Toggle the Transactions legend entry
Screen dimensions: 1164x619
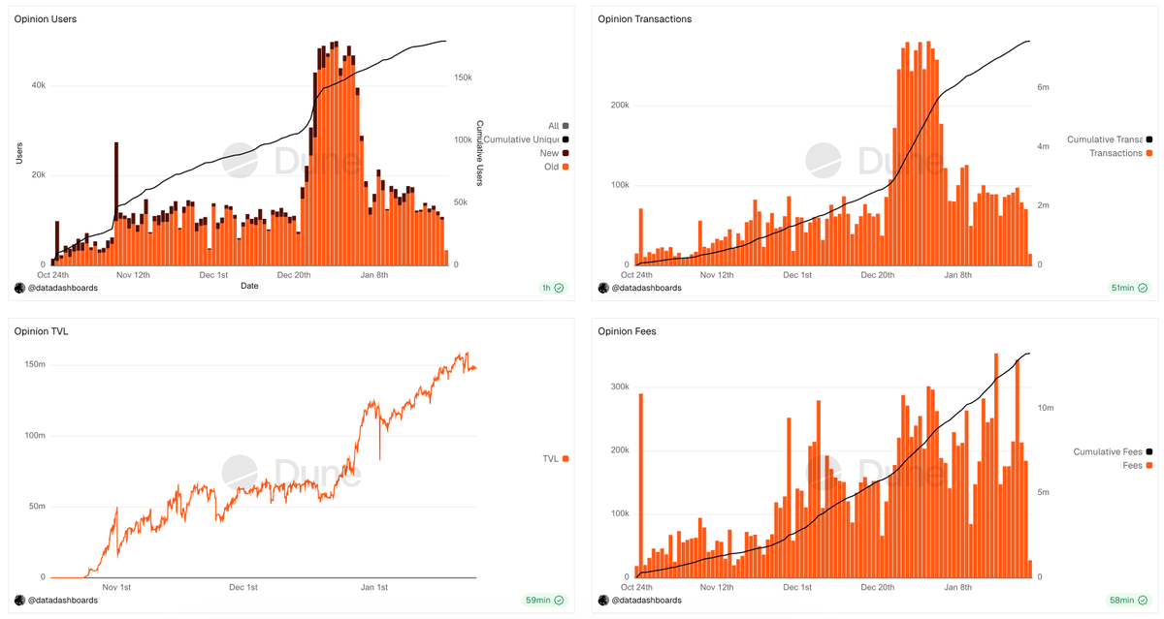click(1121, 153)
